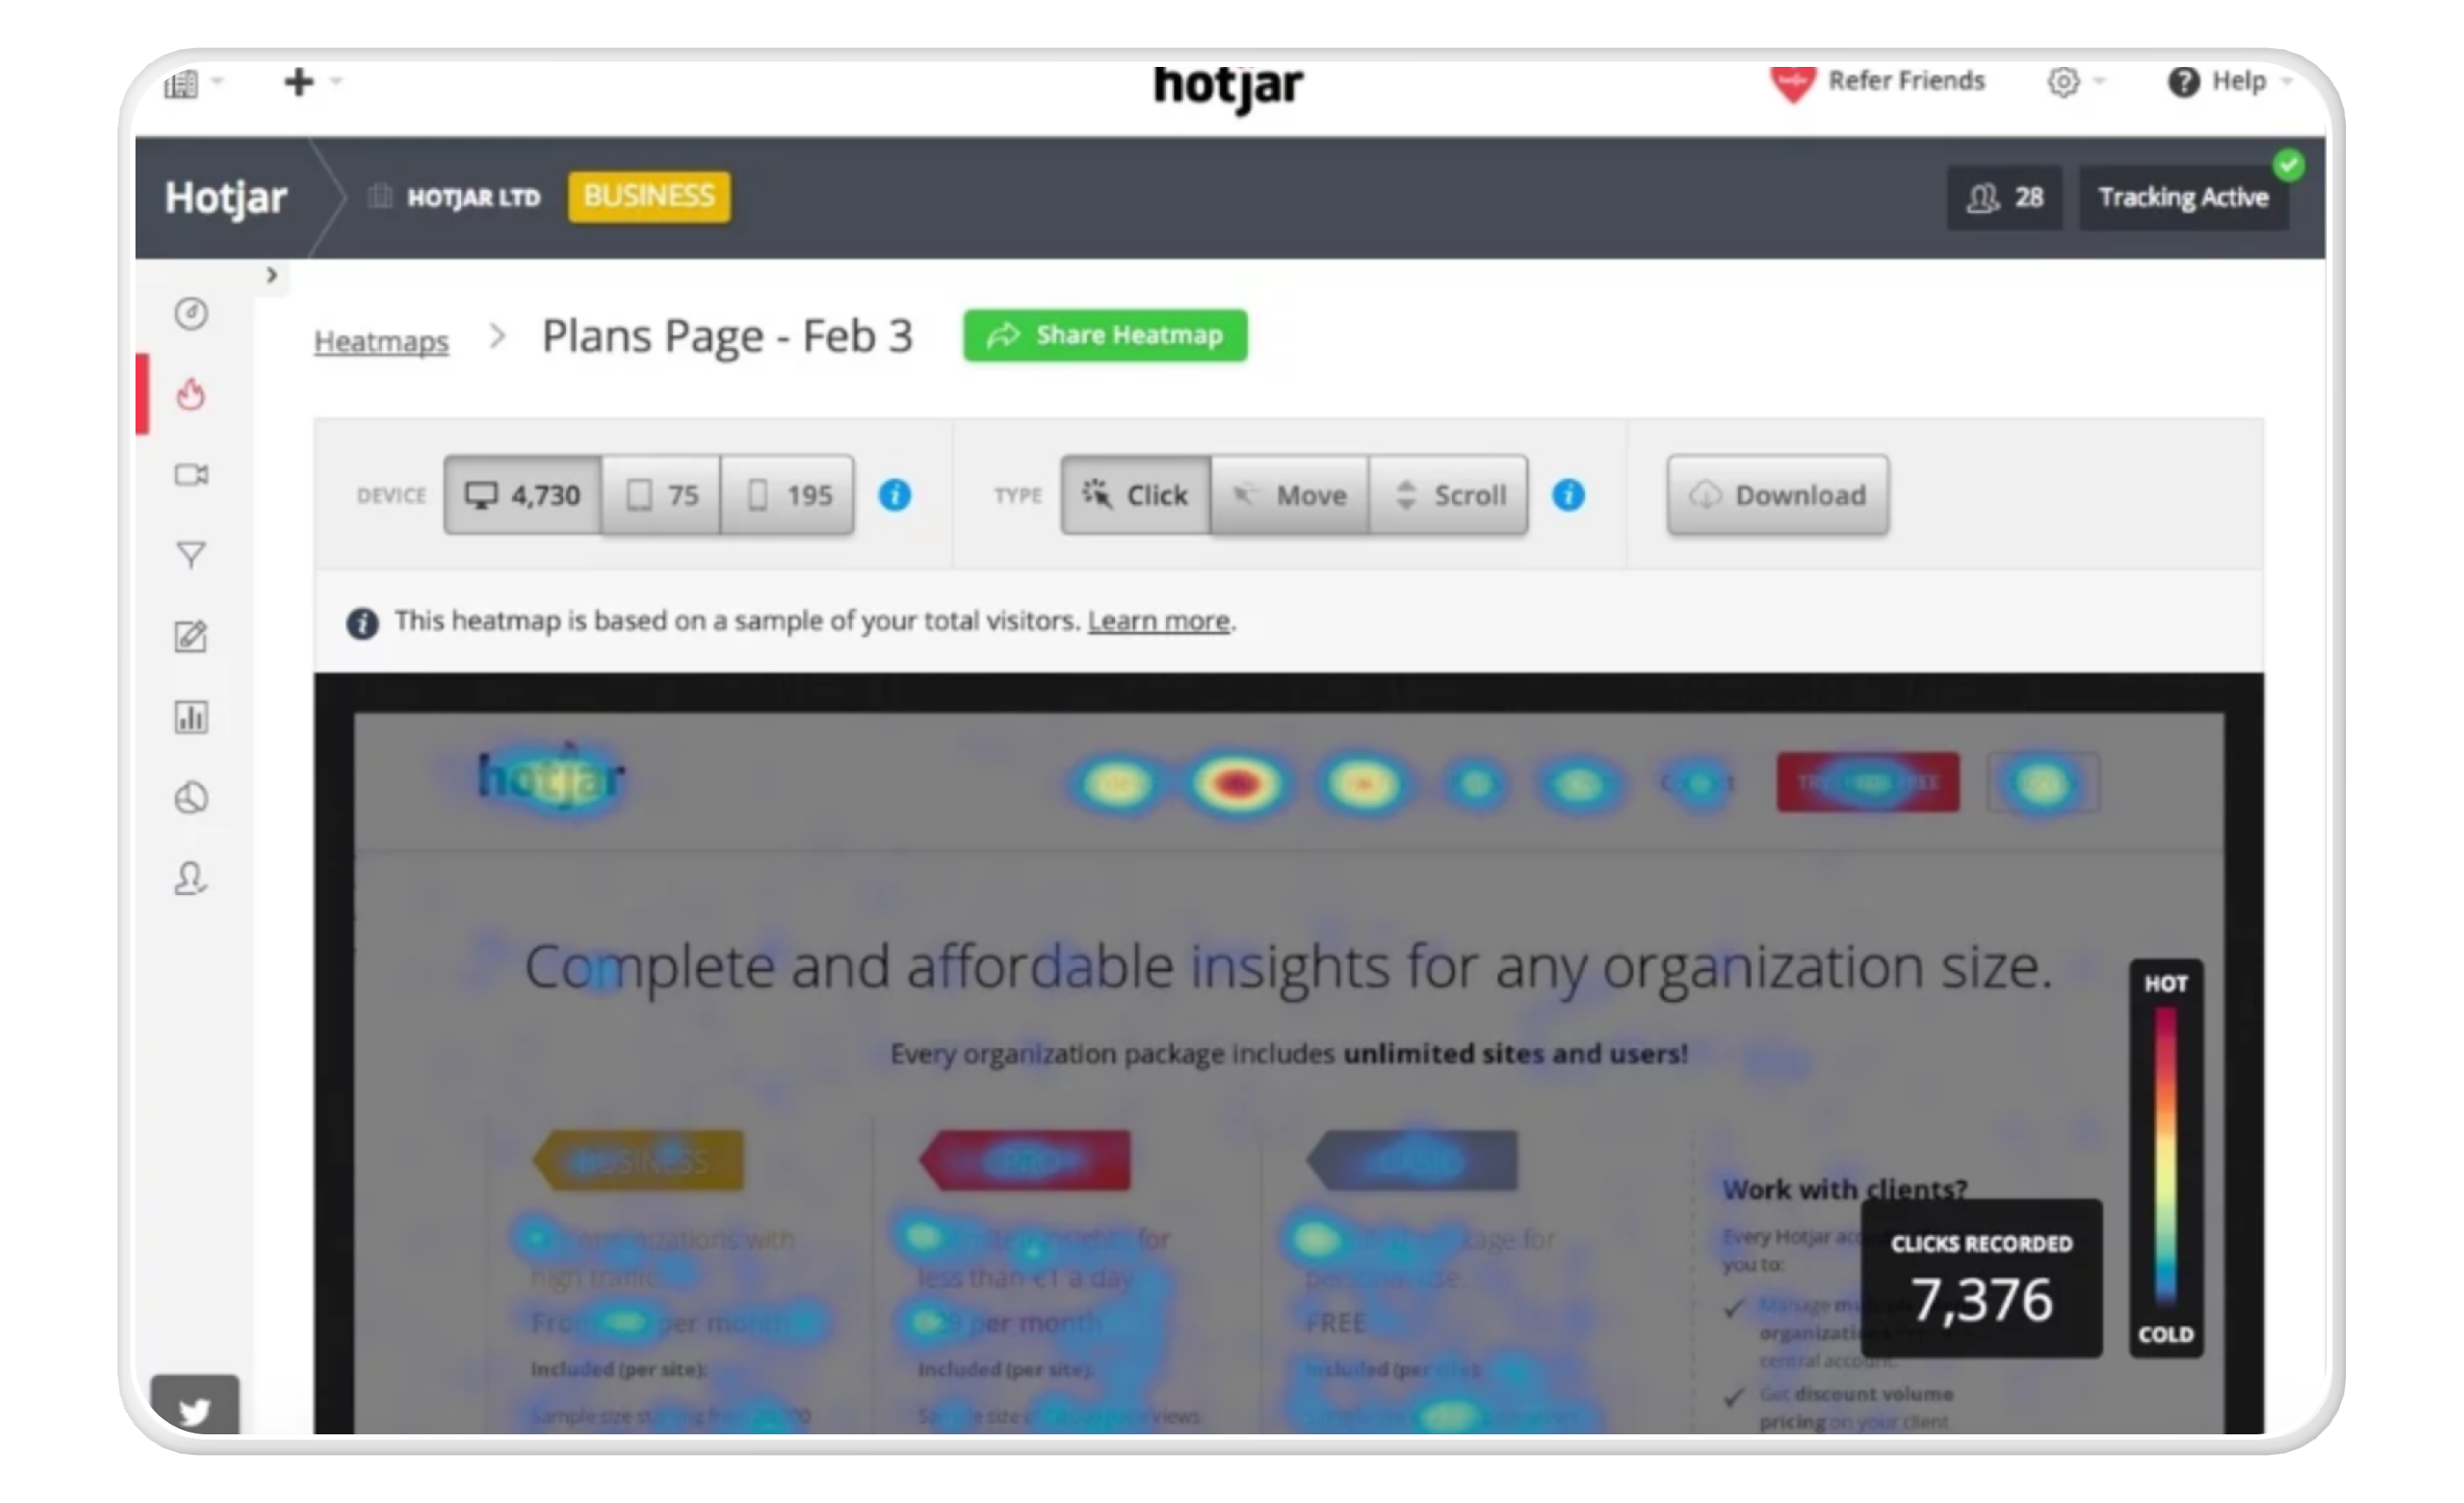The height and width of the screenshot is (1503, 2464).
Task: Expand device filter dropdown for desktop
Action: click(521, 495)
